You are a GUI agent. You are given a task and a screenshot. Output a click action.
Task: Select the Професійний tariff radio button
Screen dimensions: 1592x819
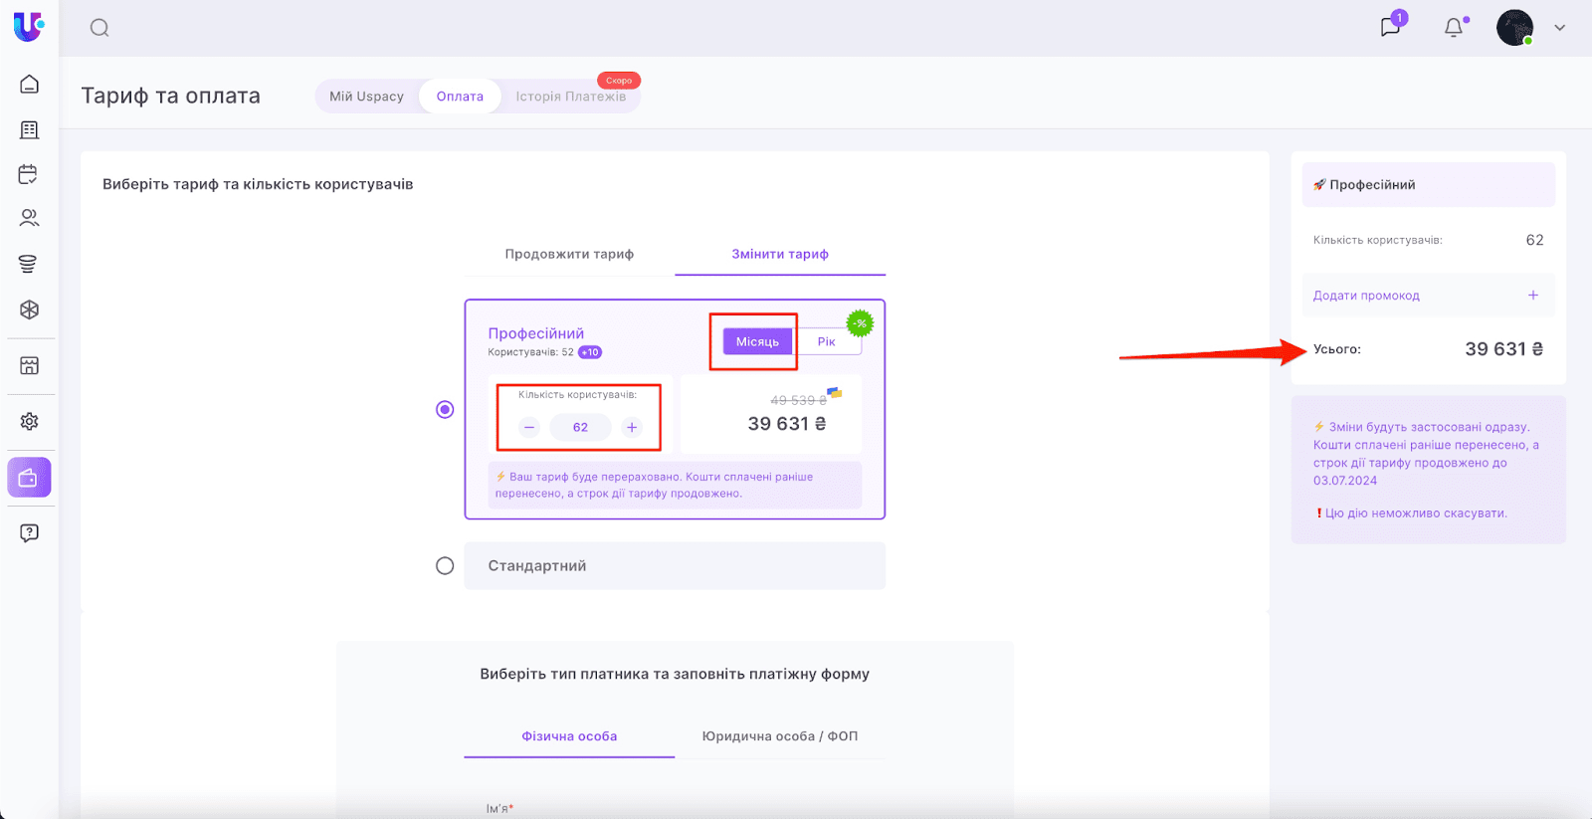[445, 409]
